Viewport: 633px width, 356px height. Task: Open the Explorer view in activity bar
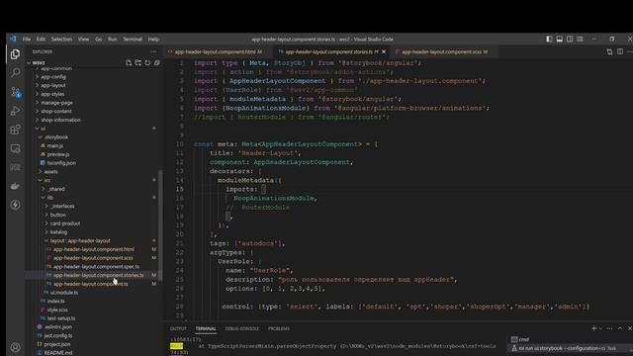pyautogui.click(x=16, y=54)
